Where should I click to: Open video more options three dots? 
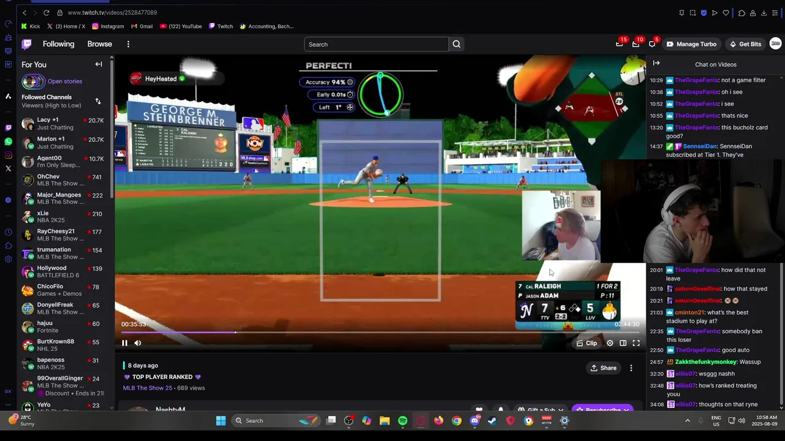(631, 368)
